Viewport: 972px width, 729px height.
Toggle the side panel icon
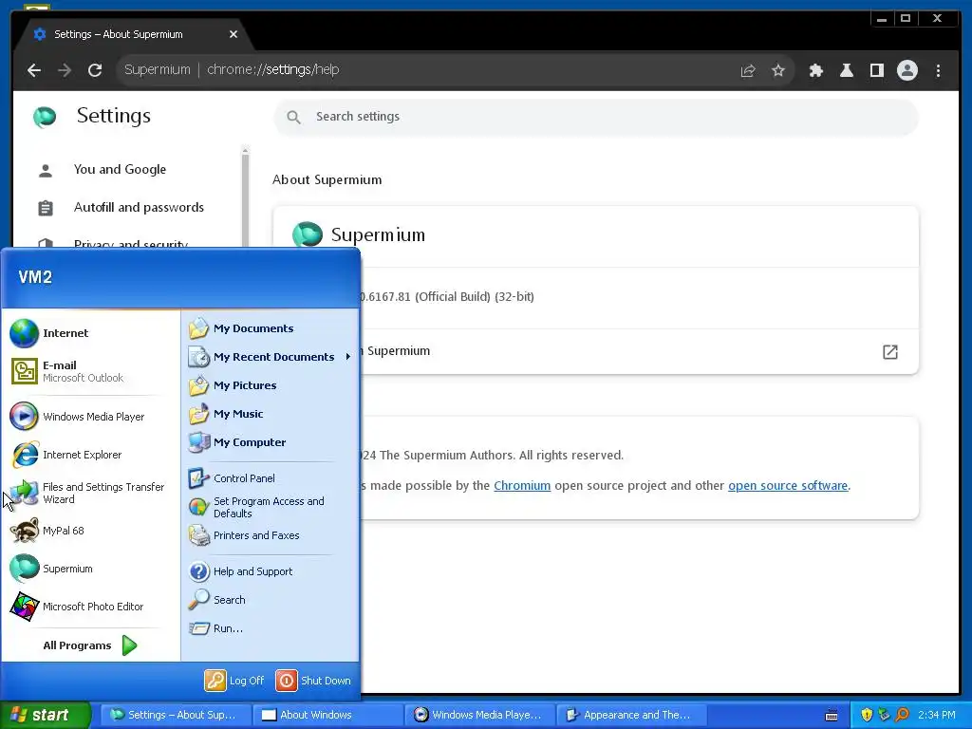click(876, 70)
